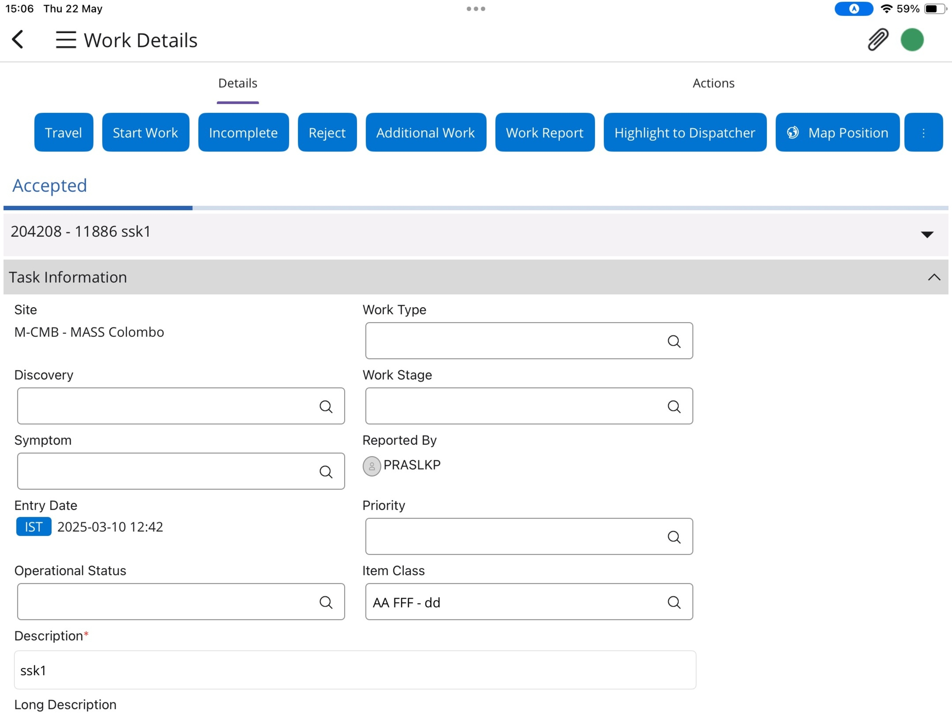Screen dimensions: 952x714
Task: Tap the back arrow icon
Action: click(x=18, y=39)
